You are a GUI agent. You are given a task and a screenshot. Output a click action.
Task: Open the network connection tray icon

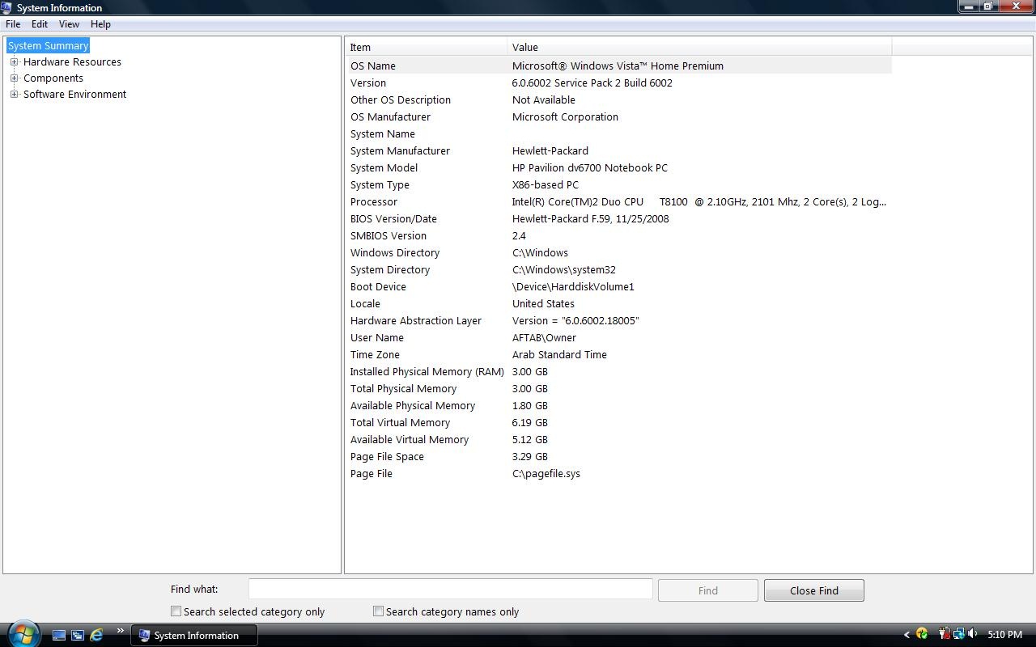(958, 635)
